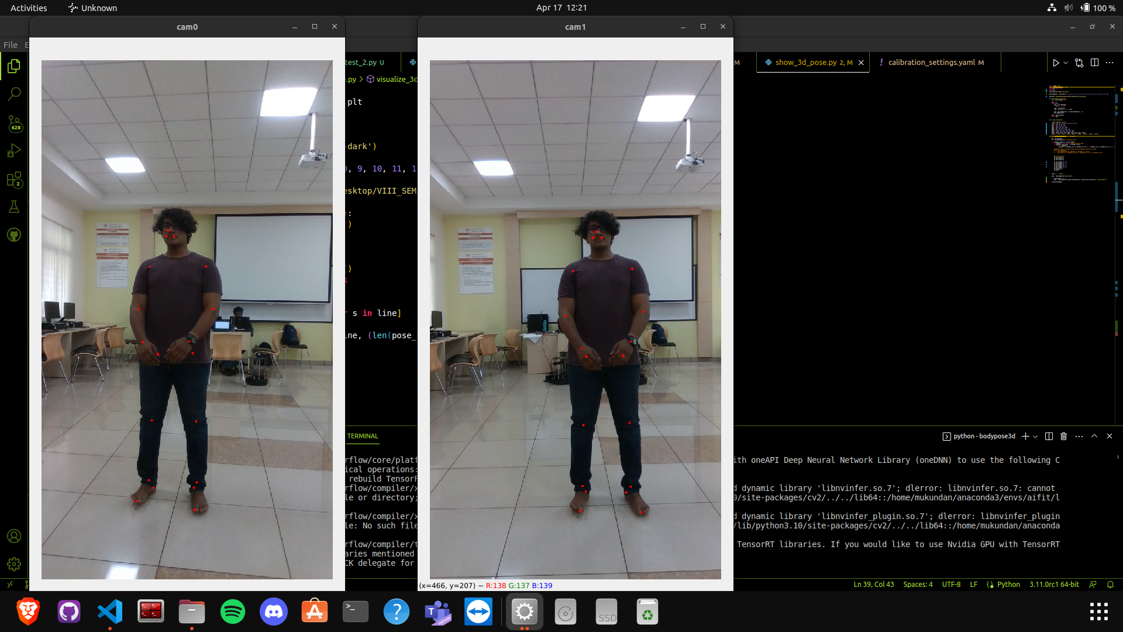Switch to calibration_settings.yaml tab
Viewport: 1123px width, 632px height.
(935, 63)
